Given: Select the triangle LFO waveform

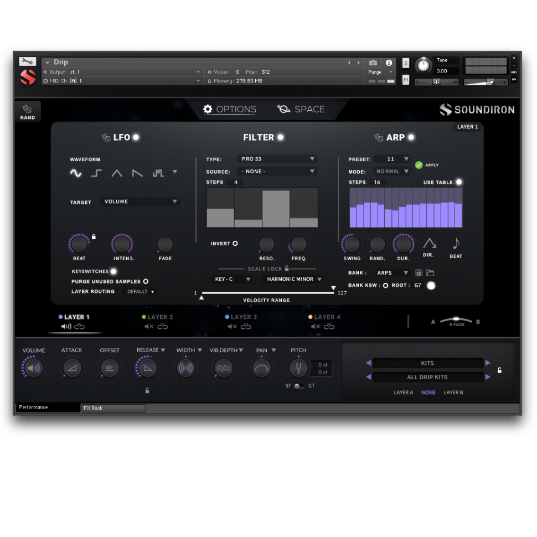Looking at the screenshot, I should (x=117, y=173).
